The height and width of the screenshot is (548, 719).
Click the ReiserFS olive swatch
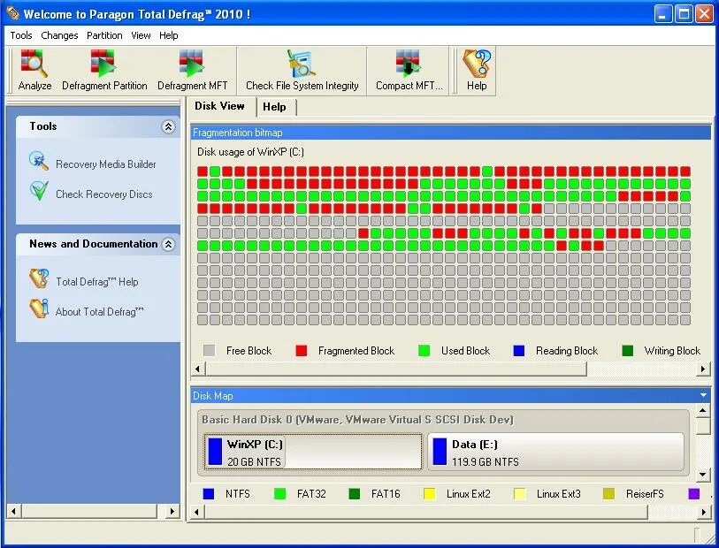coord(609,493)
